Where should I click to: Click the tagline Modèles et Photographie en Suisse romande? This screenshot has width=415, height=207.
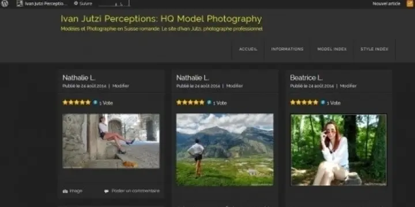pos(162,29)
